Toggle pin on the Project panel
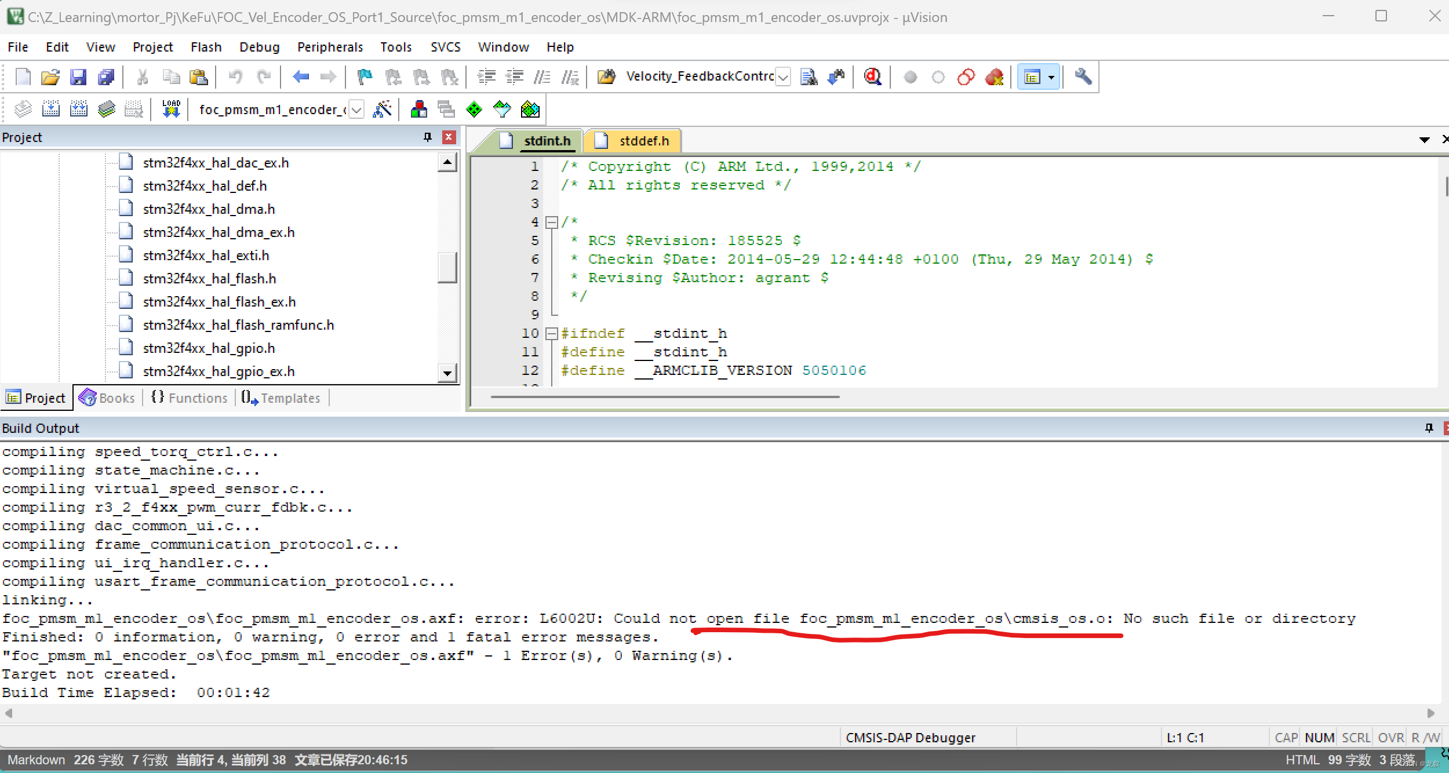 pos(428,137)
